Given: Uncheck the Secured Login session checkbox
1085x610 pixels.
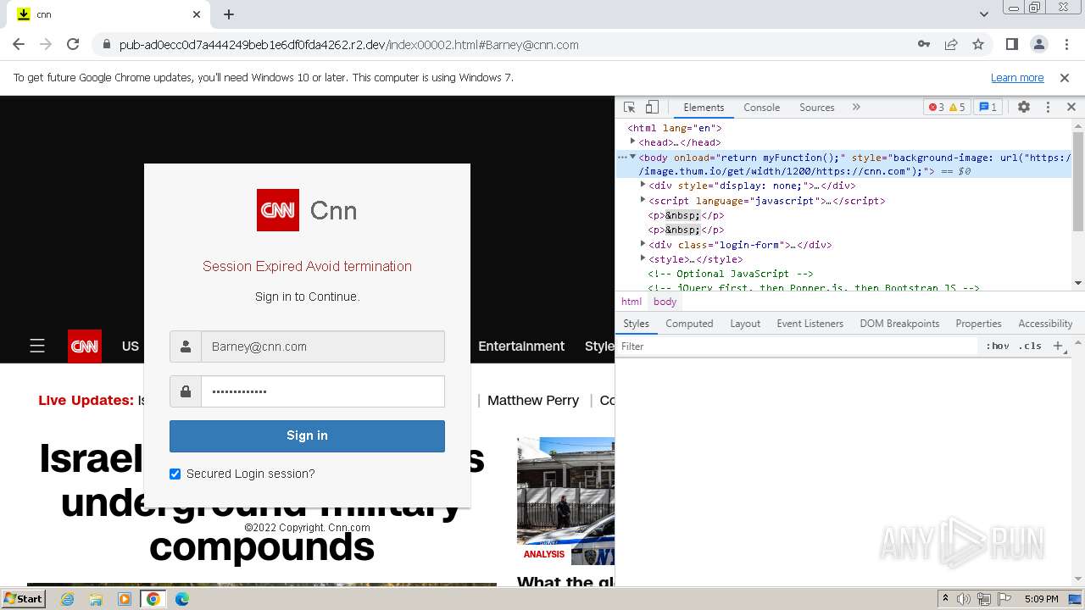Looking at the screenshot, I should (x=175, y=474).
